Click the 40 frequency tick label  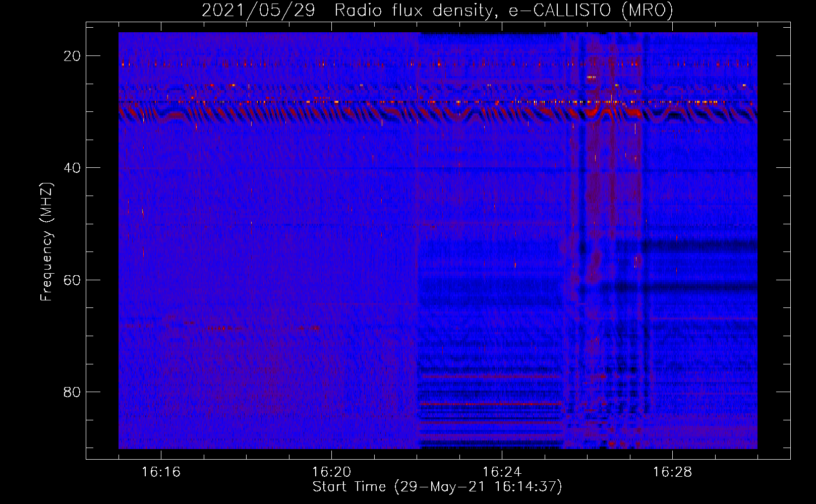pyautogui.click(x=72, y=168)
